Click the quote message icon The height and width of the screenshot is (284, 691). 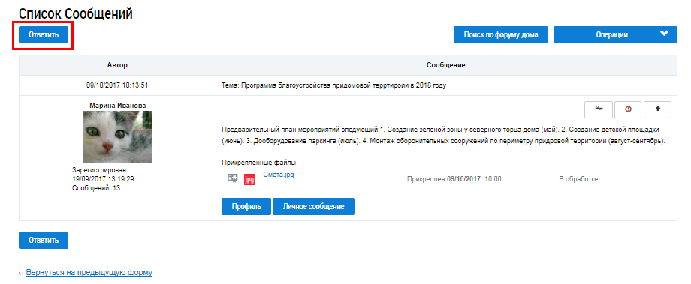click(x=599, y=109)
